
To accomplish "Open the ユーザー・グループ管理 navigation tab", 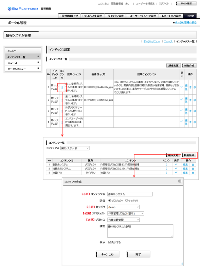I will (x=142, y=16).
